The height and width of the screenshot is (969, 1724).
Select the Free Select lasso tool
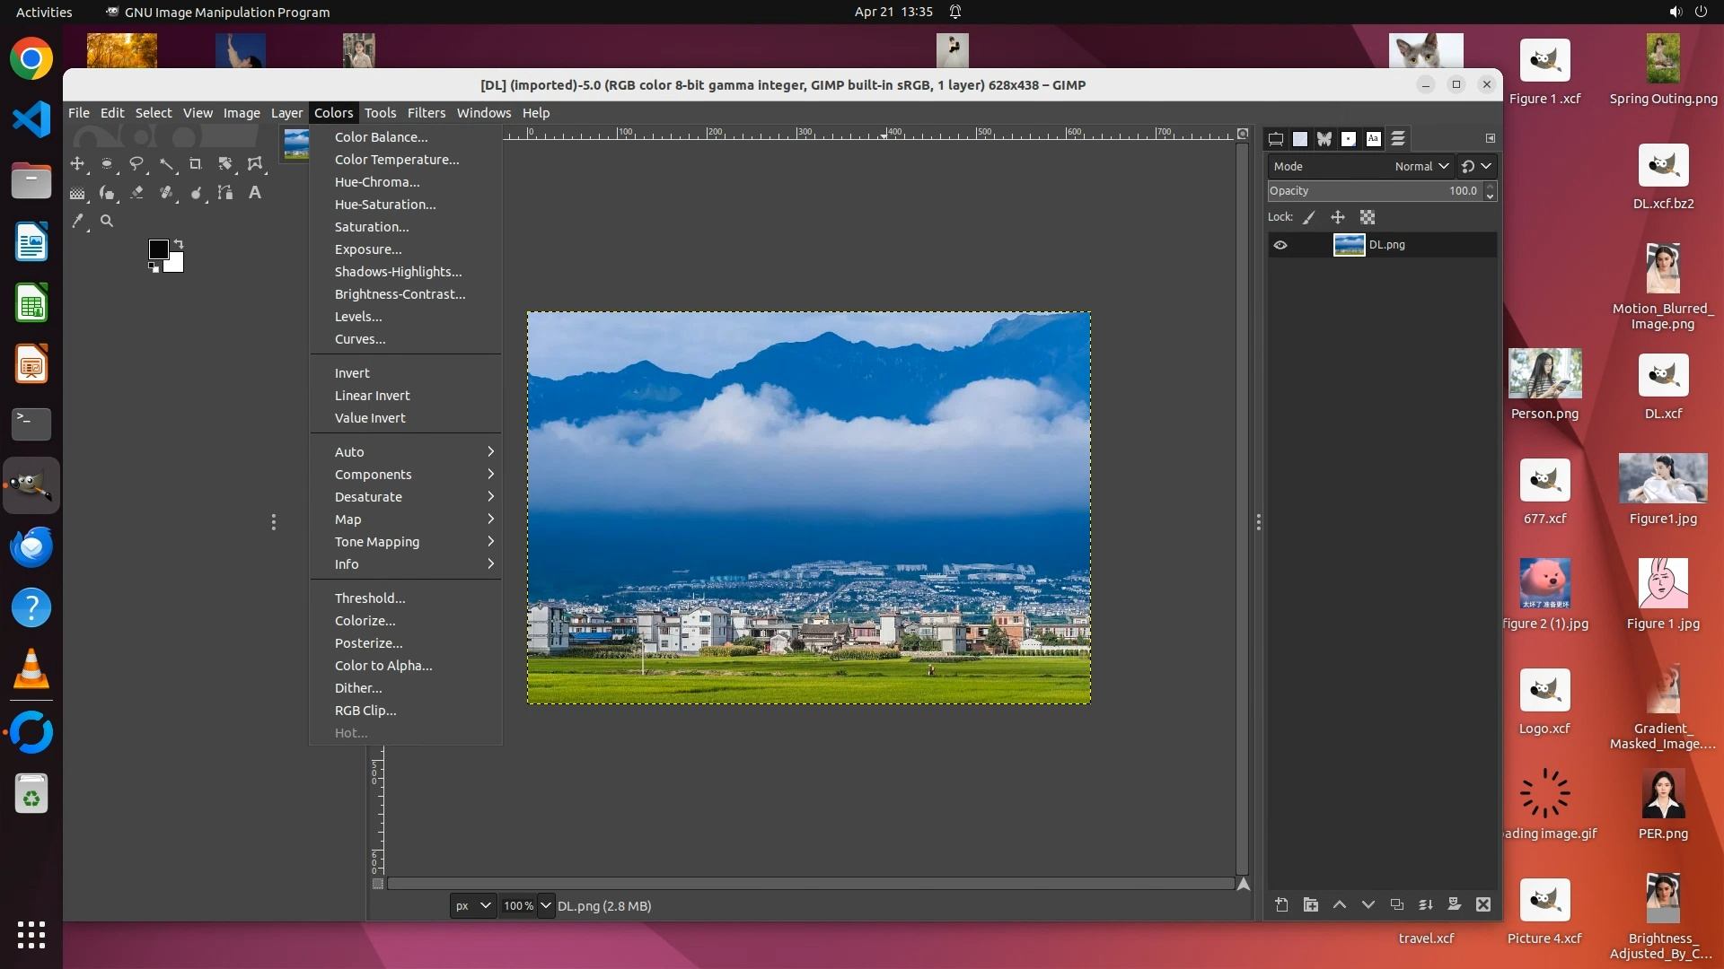pos(136,164)
